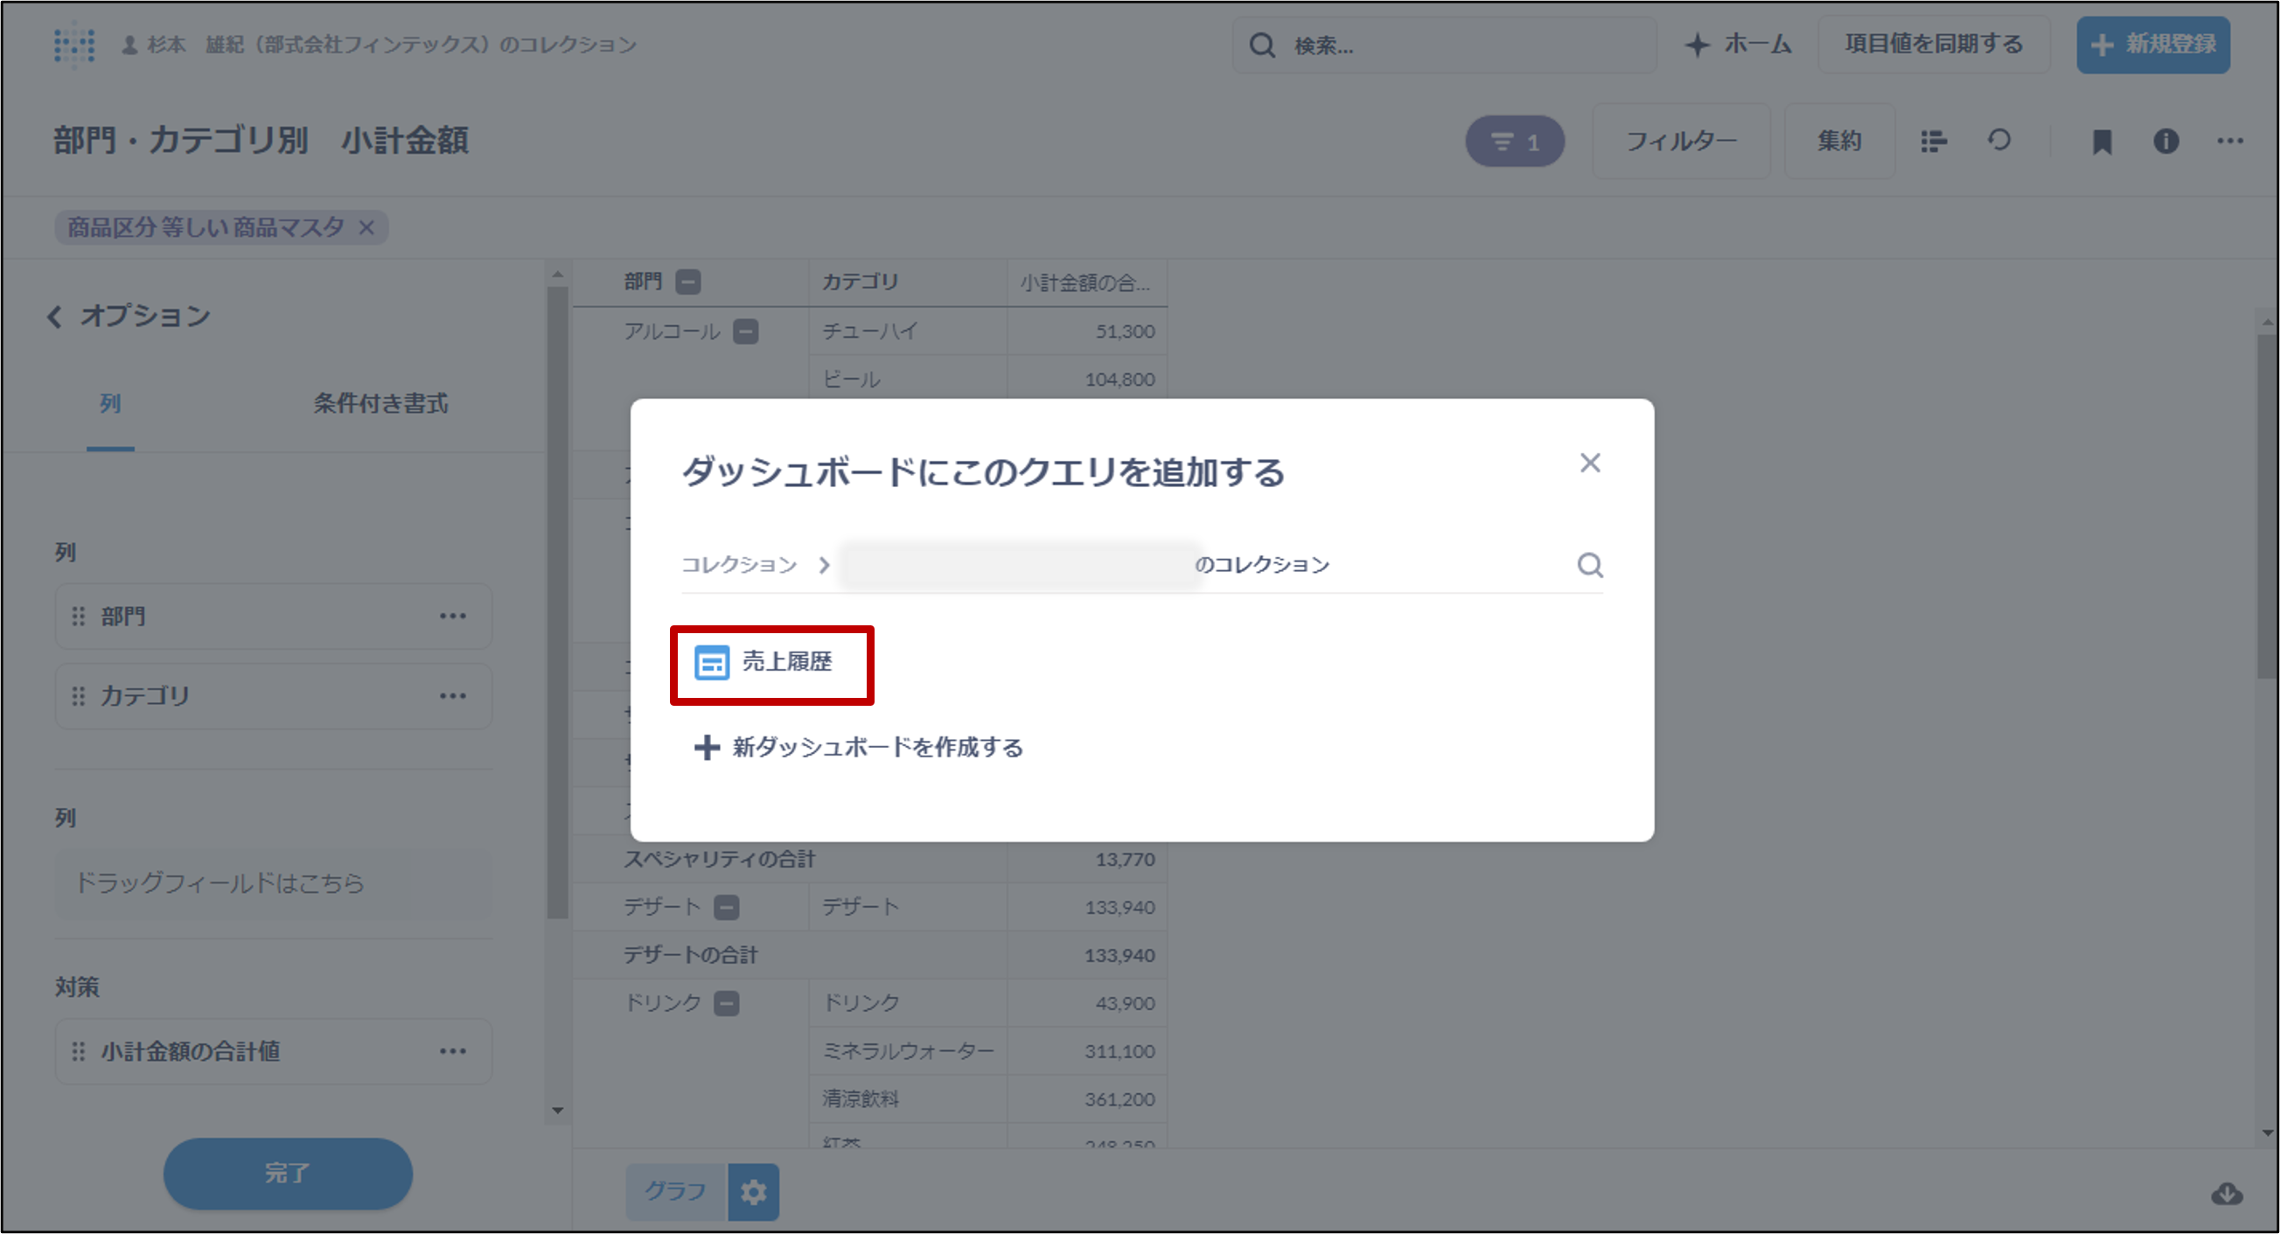This screenshot has height=1234, width=2280.
Task: Select the 列 tab
Action: [x=109, y=404]
